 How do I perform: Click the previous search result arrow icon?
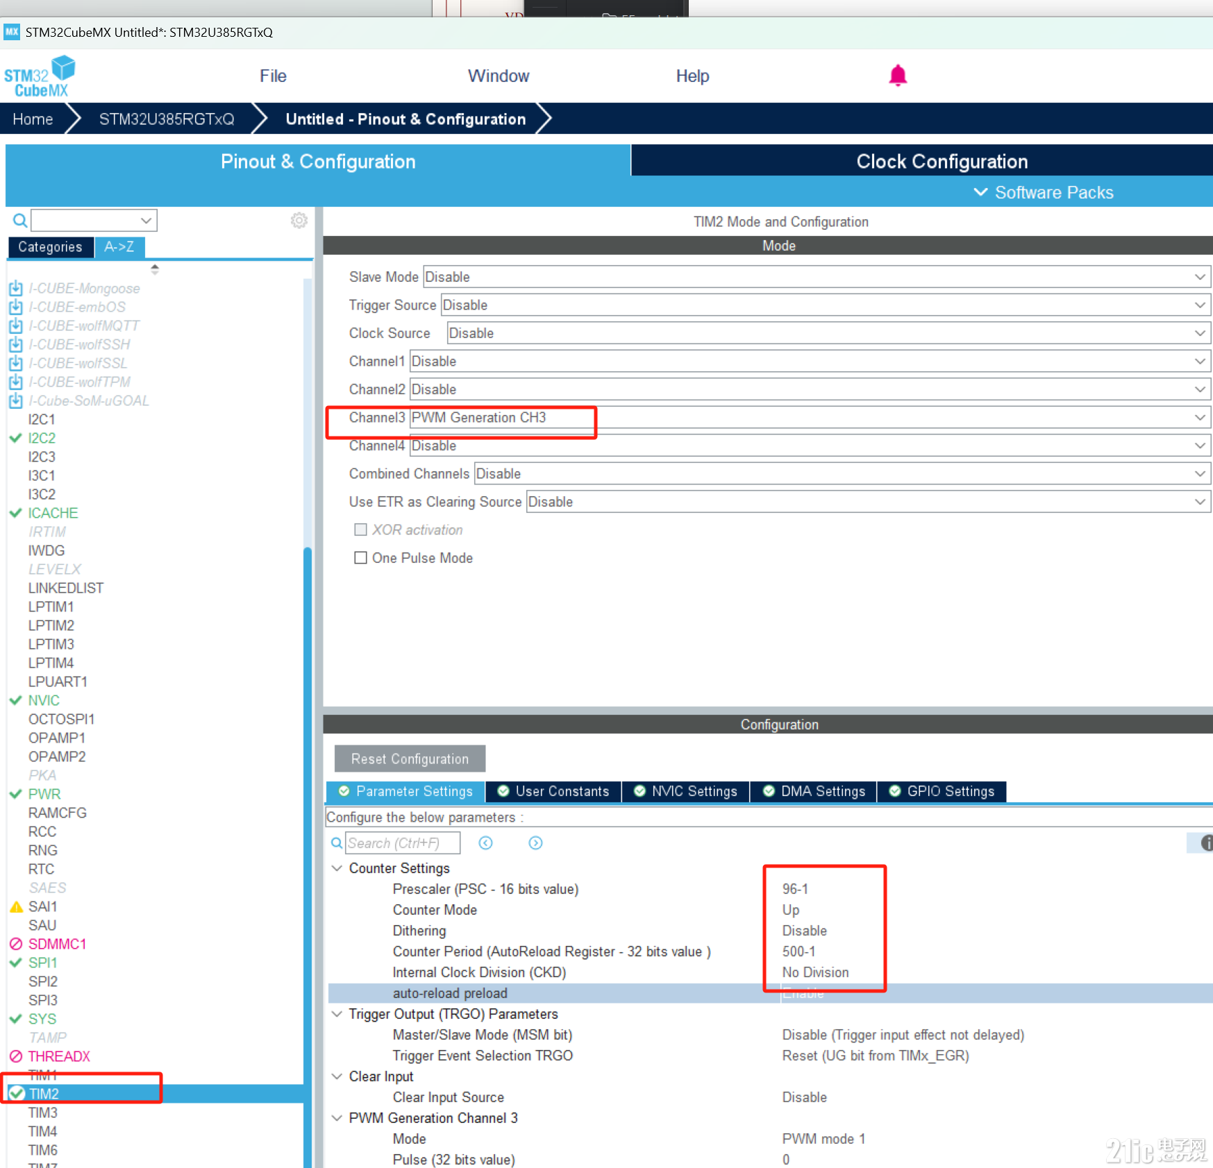[x=486, y=843]
